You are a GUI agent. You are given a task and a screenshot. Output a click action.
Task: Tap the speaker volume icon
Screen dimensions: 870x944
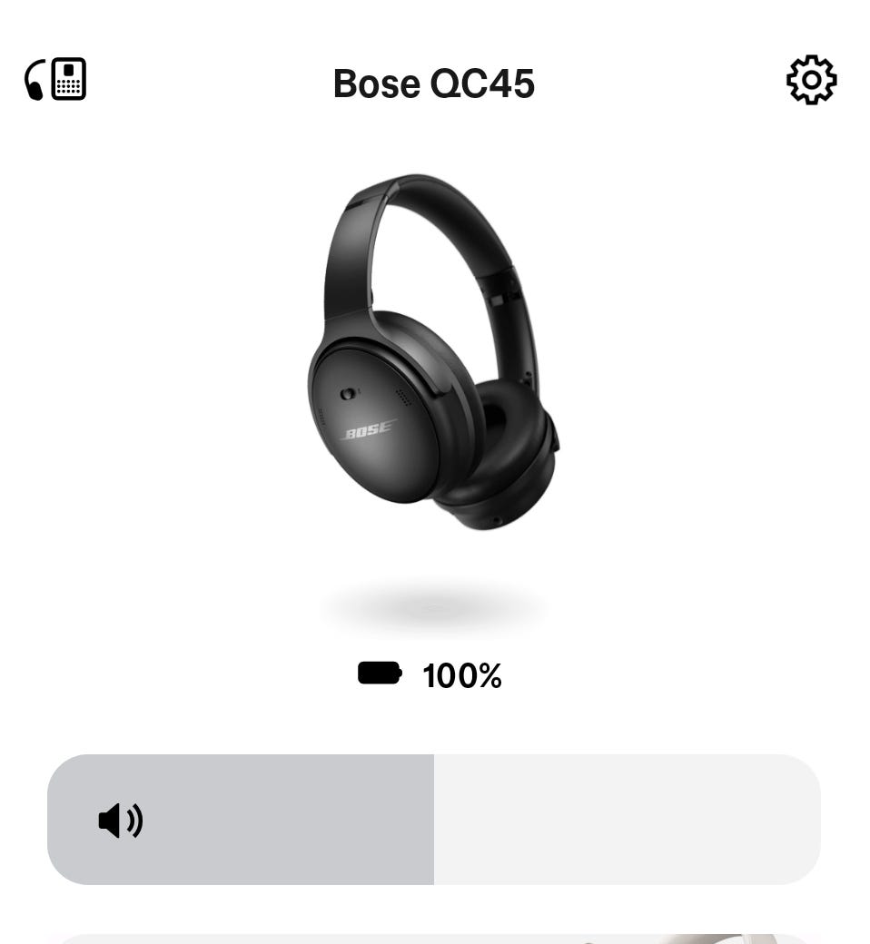(x=121, y=820)
